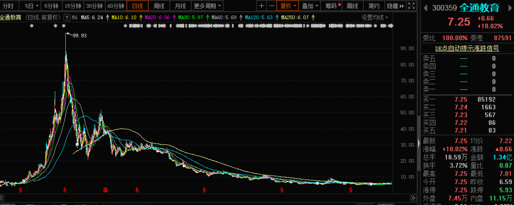Switch to 月线 monthly chart
Screen dimensions: 514x205
pos(180,6)
